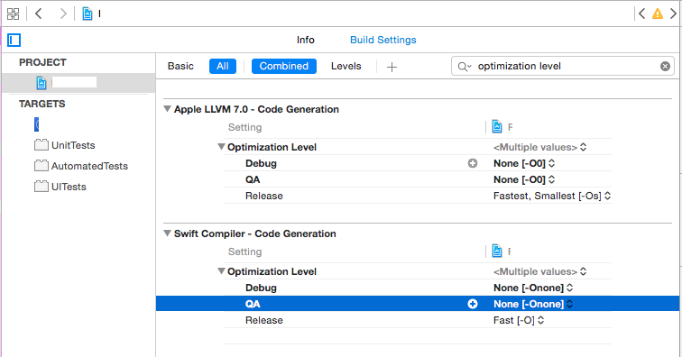Screen dimensions: 682x357
Task: Go forward with the right navigation arrow
Action: coord(63,14)
